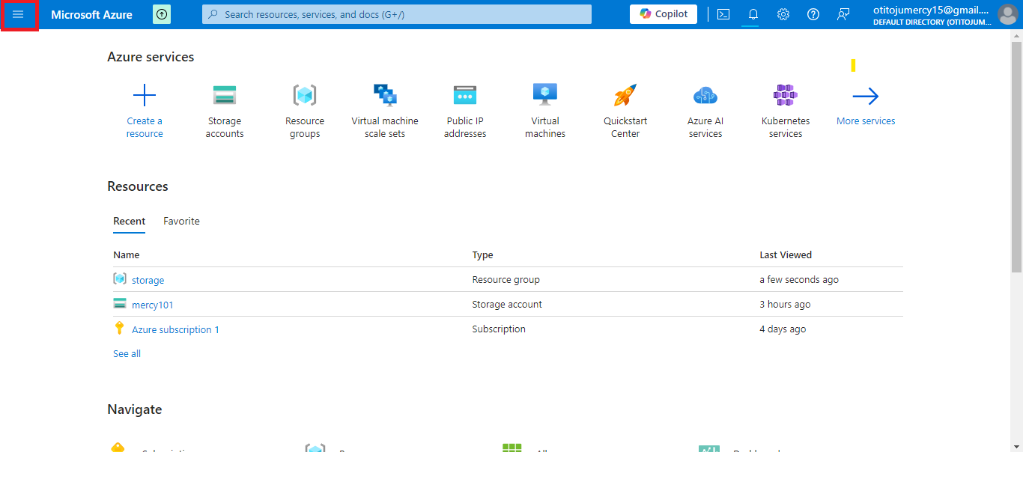Open Virtual machines service
This screenshot has width=1023, height=500.
pos(544,96)
